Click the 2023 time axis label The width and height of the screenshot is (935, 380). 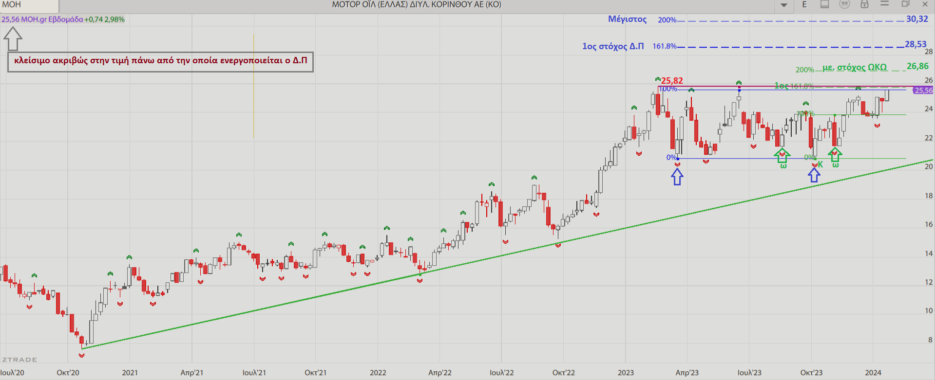click(626, 373)
